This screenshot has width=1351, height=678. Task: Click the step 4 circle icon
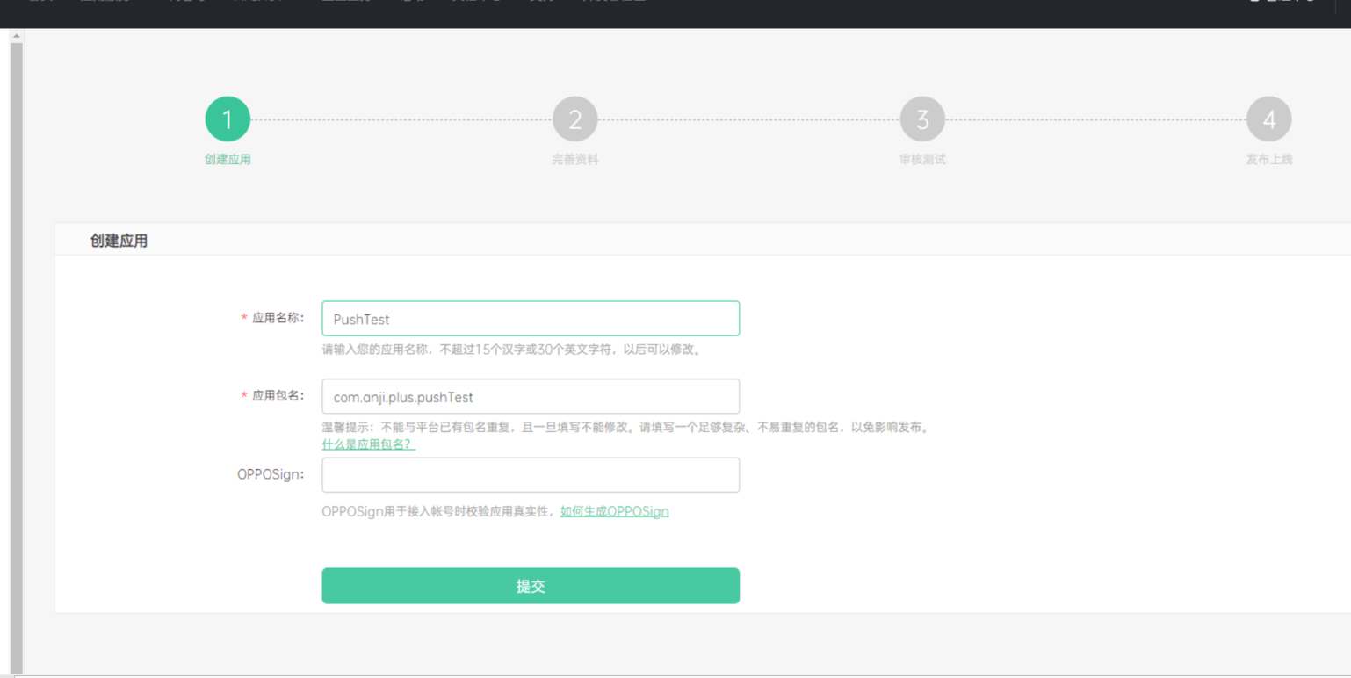1268,119
